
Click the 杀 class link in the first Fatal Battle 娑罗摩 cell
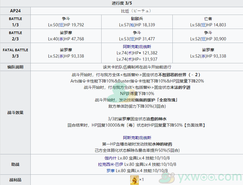[61, 56]
